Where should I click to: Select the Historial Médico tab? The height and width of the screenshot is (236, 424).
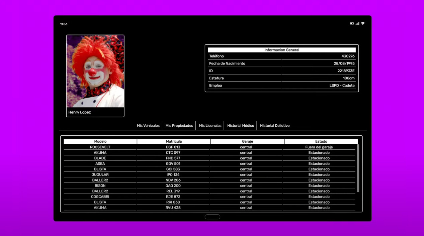(x=241, y=126)
